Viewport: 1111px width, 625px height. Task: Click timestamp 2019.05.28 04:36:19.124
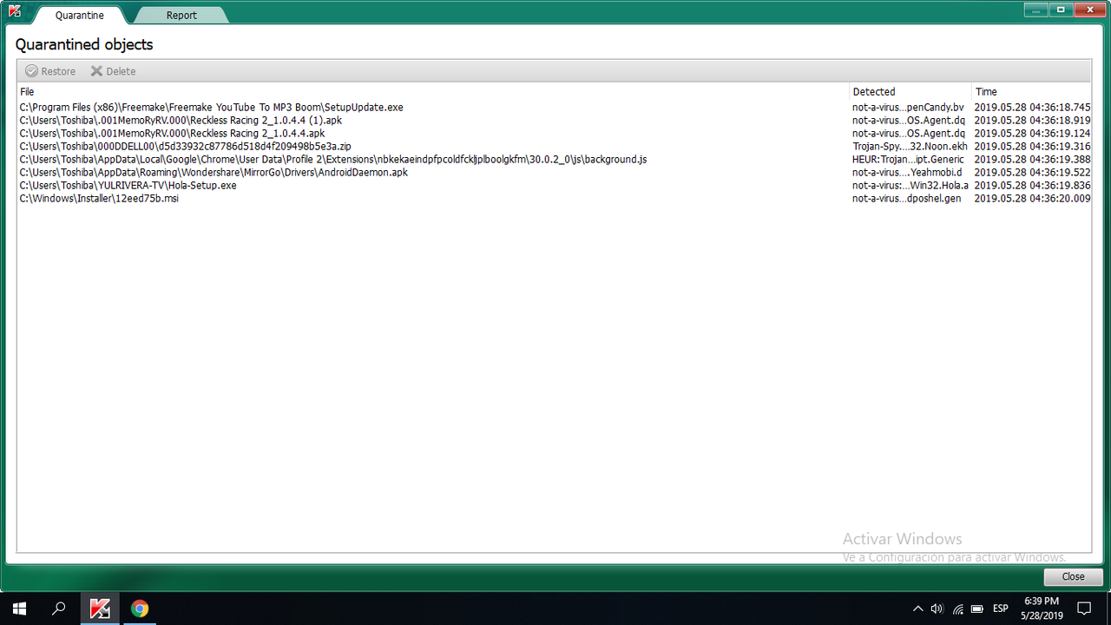coord(1032,134)
